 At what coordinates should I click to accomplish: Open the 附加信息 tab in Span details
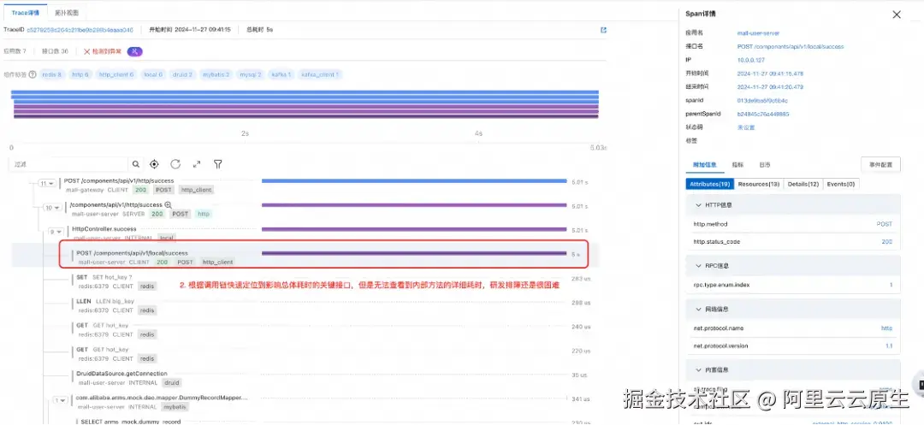pos(703,165)
